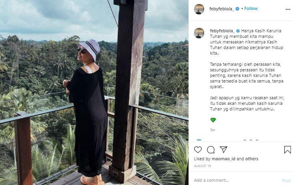The width and height of the screenshot is (293, 185).
Task: Open the three-dot more options menu
Action: 288,9
